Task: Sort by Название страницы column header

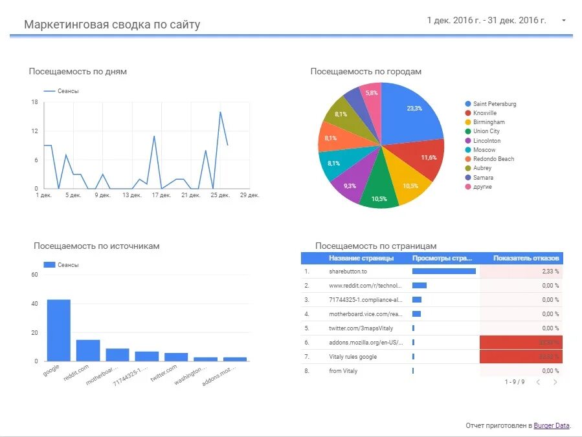Action: (x=361, y=258)
